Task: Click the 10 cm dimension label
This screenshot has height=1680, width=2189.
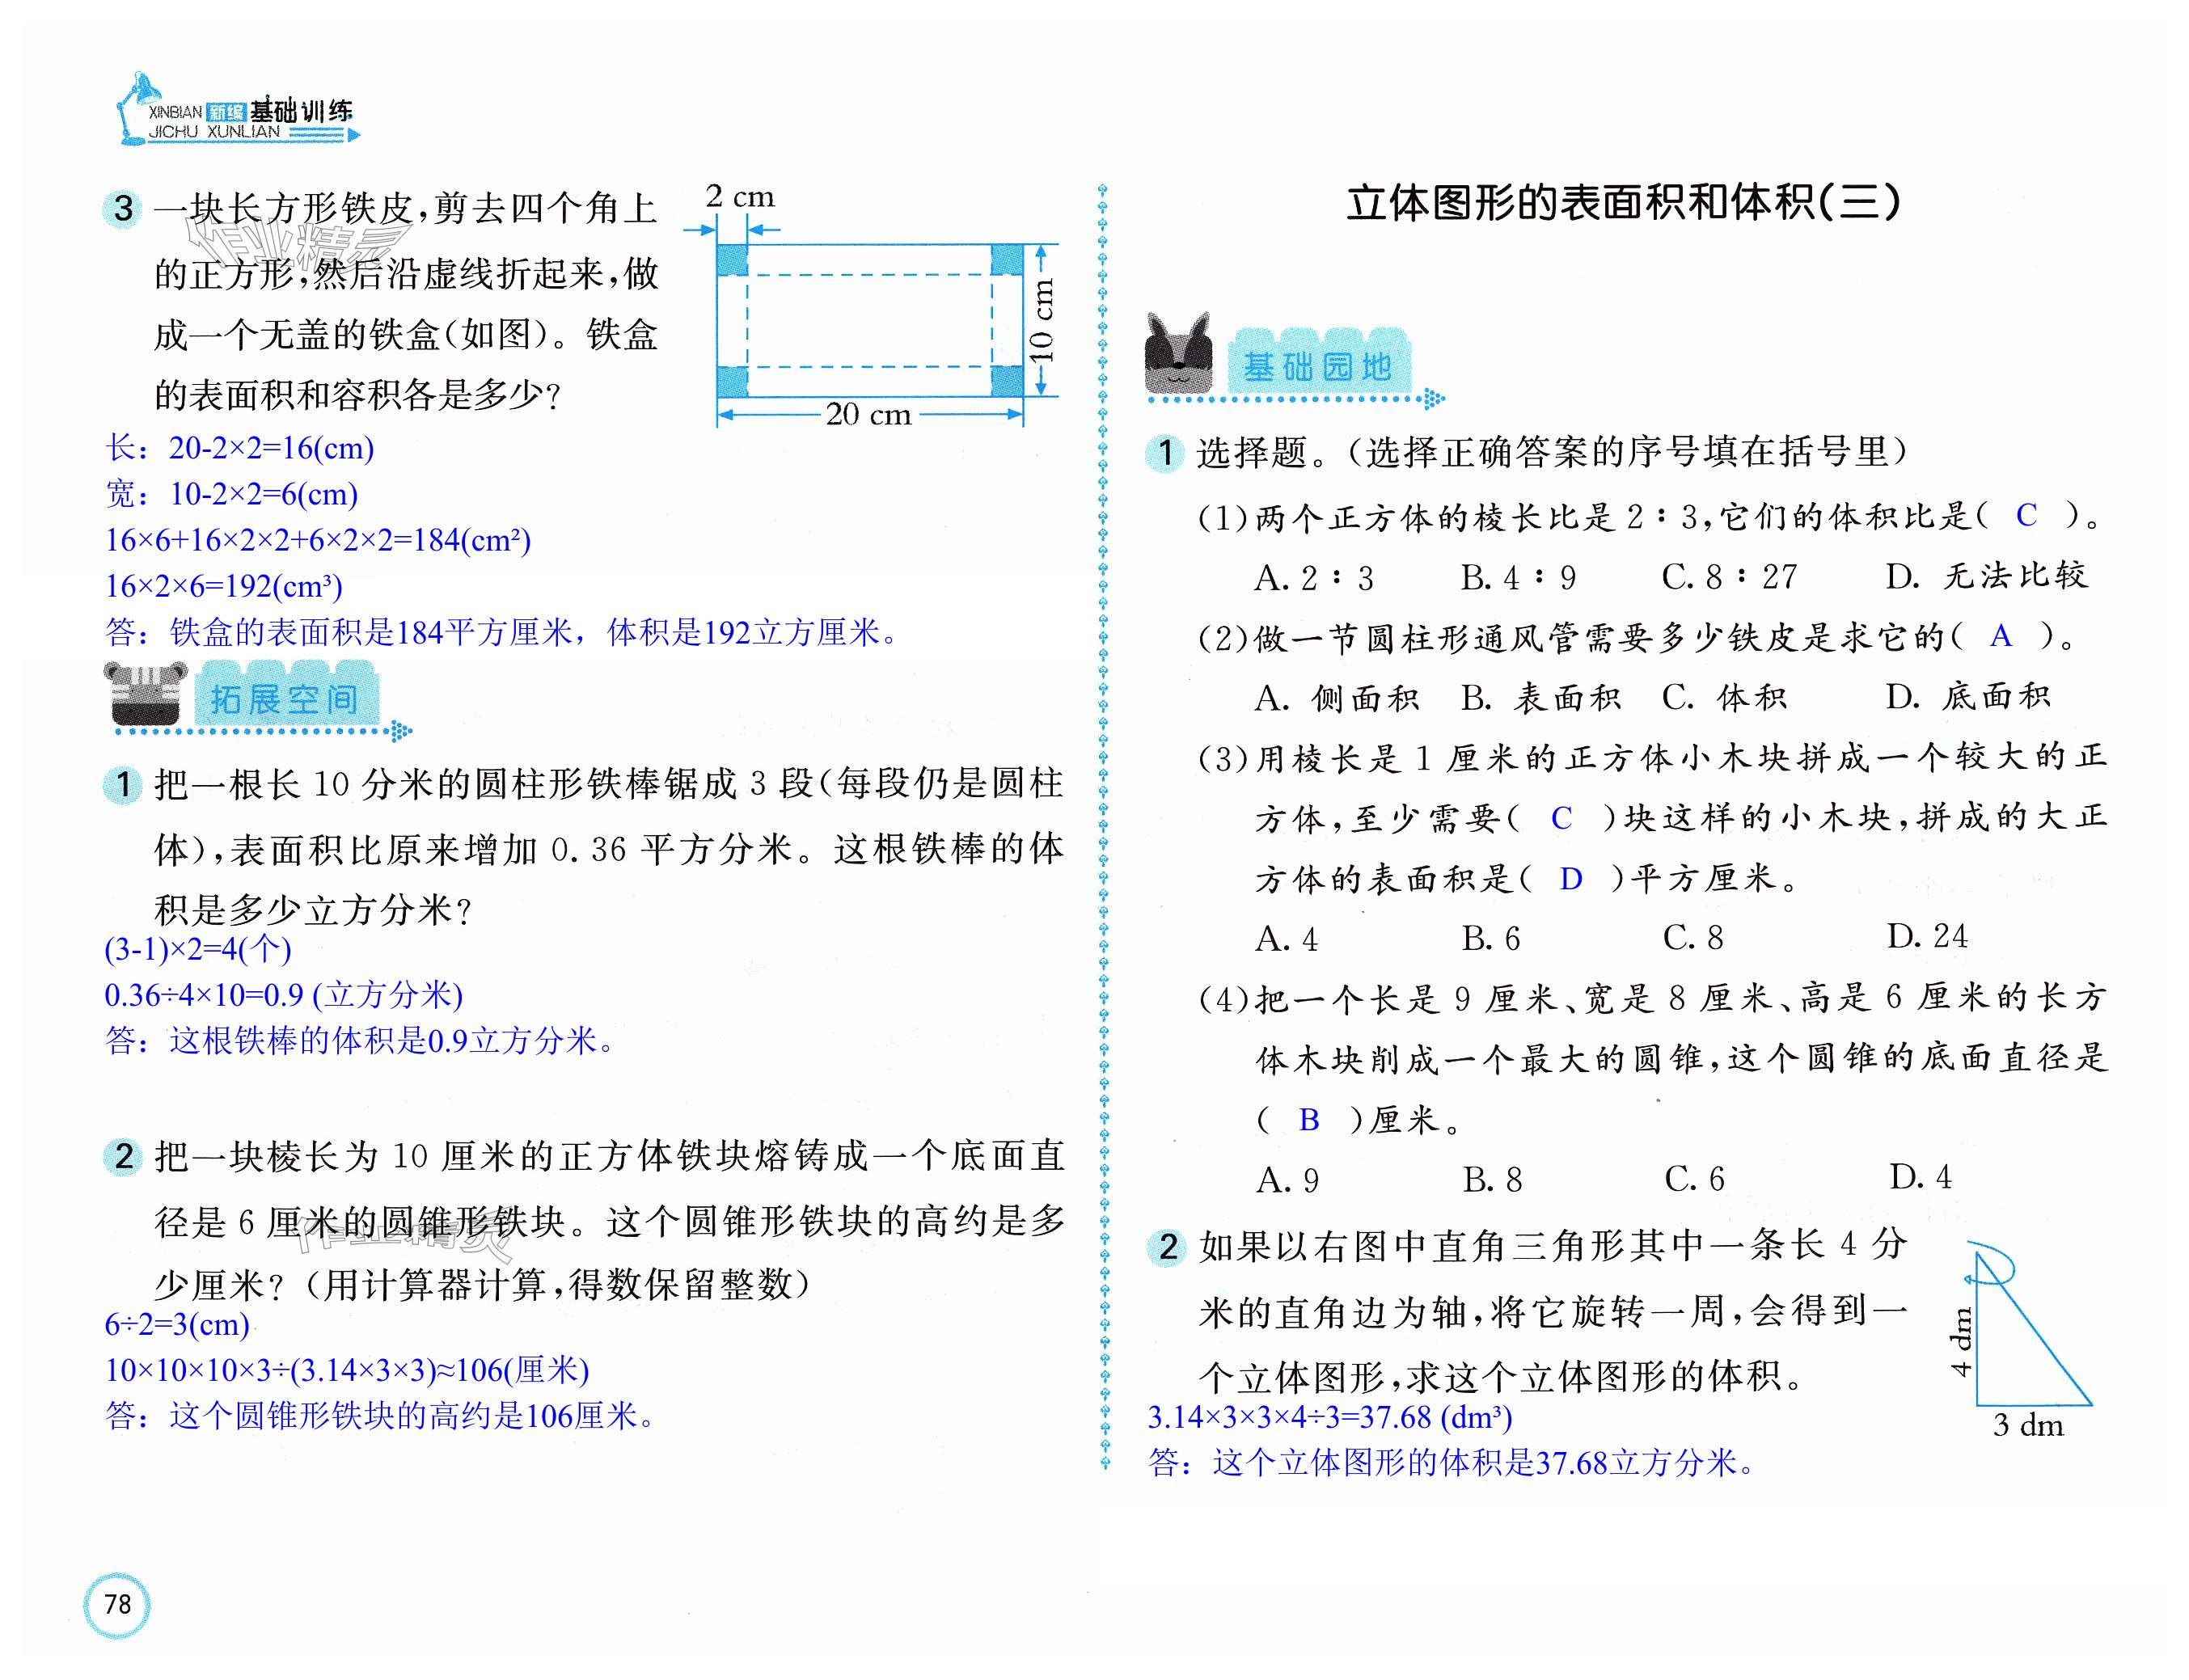Action: [1041, 320]
